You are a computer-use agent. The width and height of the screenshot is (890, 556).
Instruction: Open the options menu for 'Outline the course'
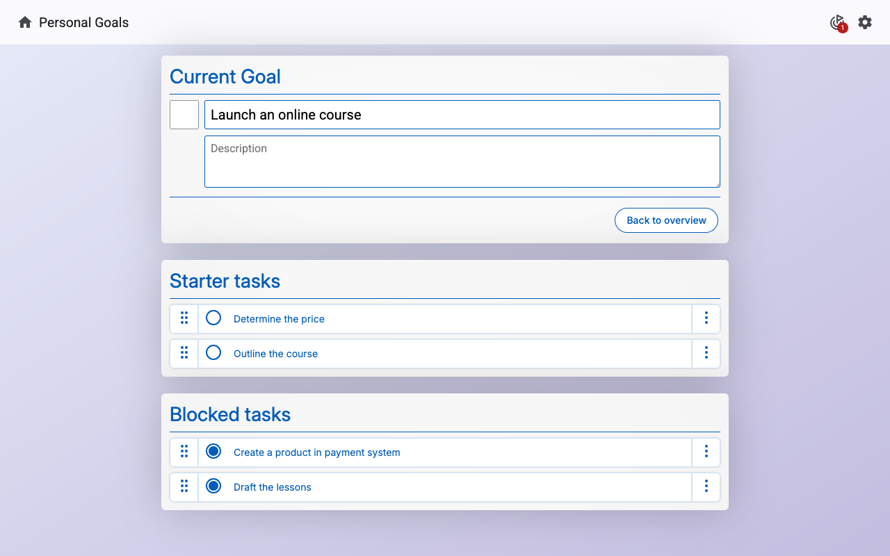pos(706,353)
